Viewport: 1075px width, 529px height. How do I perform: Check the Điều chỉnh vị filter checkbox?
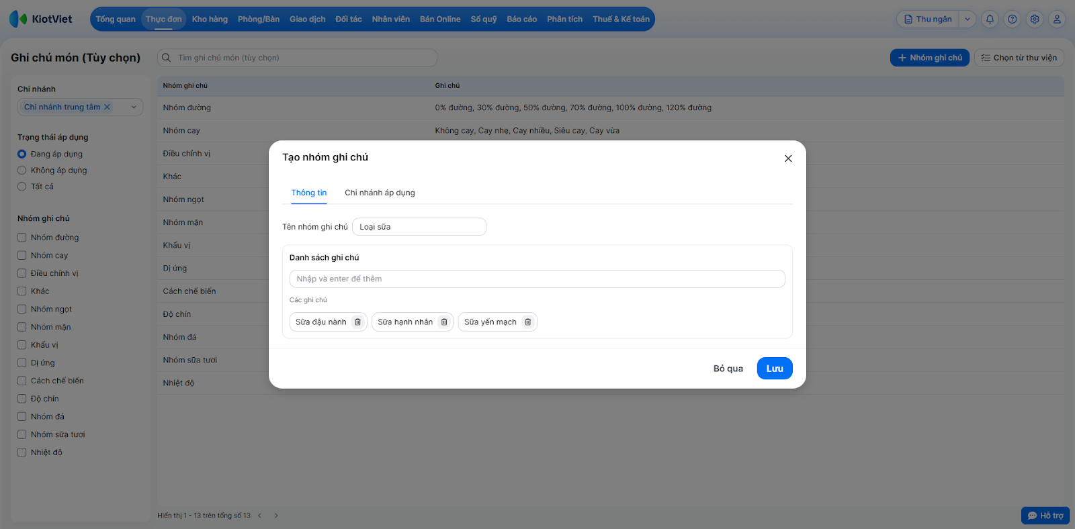[22, 273]
